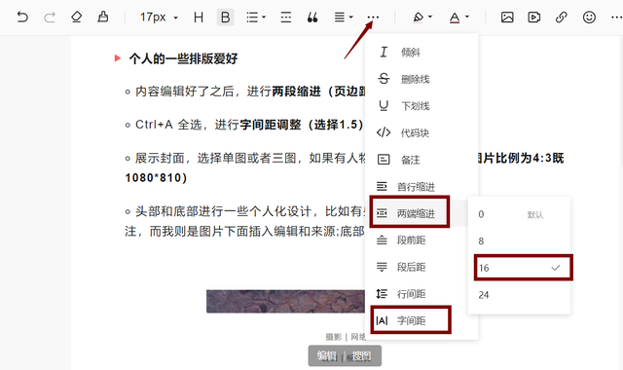
Task: Click the hyperlink chain icon
Action: click(x=561, y=18)
